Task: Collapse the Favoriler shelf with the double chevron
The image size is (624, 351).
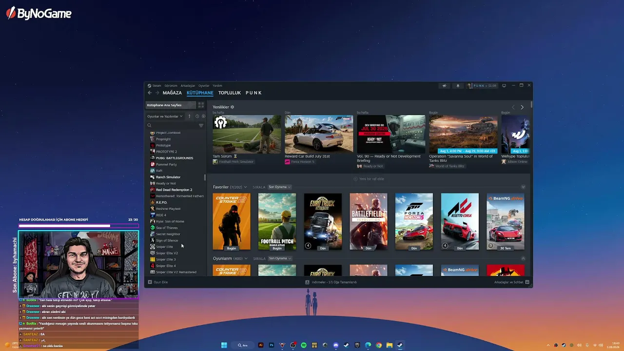Action: click(523, 187)
